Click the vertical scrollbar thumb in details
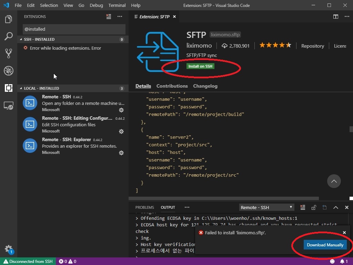Screen dimensions: 353x265 coord(351,129)
